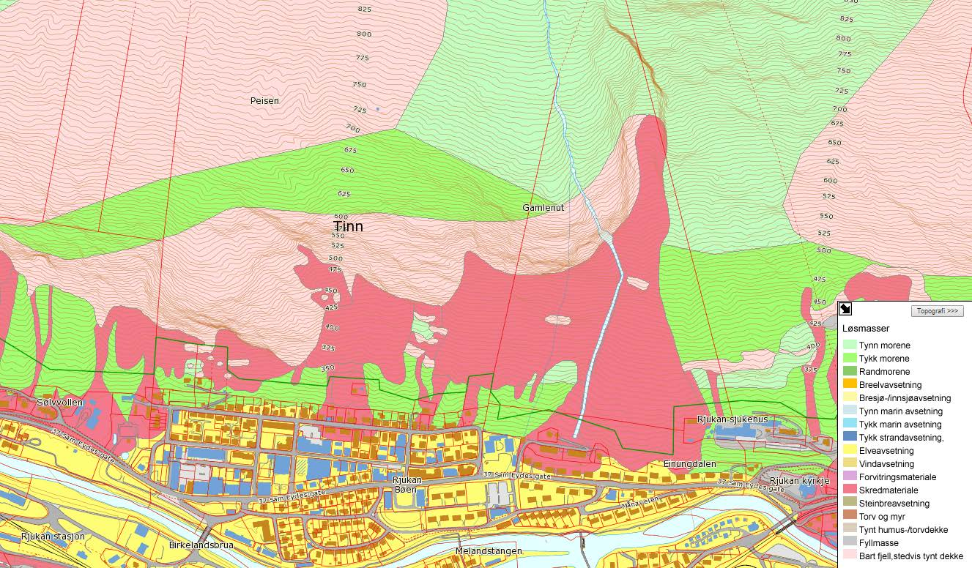972x568 pixels.
Task: Click the Melandstangen label
Action: (x=489, y=551)
